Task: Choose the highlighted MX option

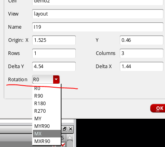Action: pos(47,134)
